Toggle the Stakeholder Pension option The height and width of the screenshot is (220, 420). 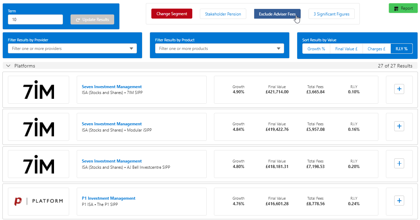tap(223, 14)
